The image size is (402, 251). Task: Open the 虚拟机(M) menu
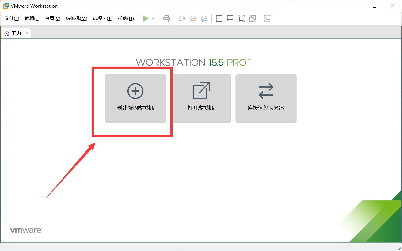77,18
